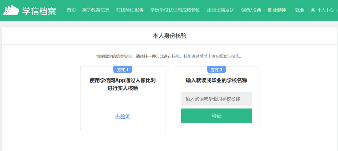This screenshot has width=338, height=151.
Task: Click the 去验证 link under 方式 1
Action: click(123, 116)
